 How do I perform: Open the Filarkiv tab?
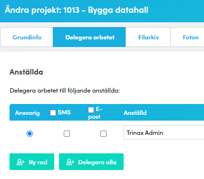point(148,38)
